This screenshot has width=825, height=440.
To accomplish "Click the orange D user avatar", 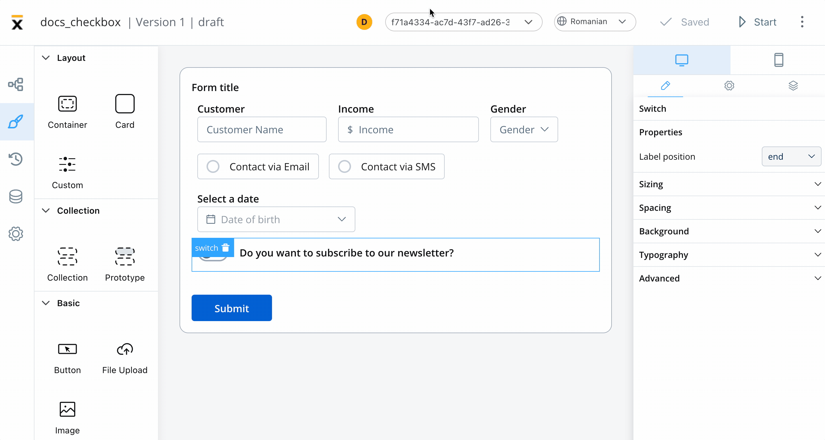I will 364,22.
